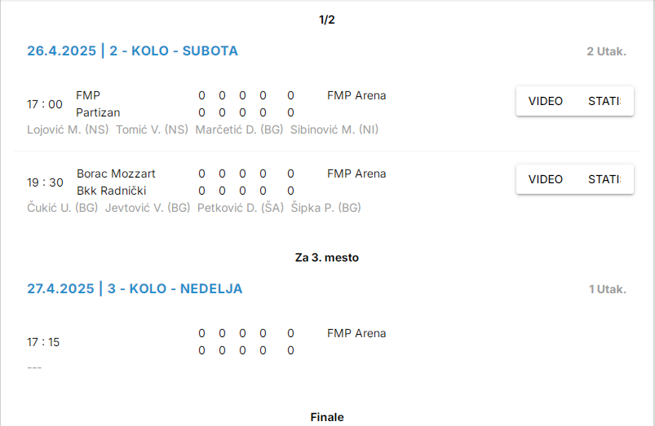Select the Bkk Radnički team name
655x426 pixels.
click(x=113, y=191)
